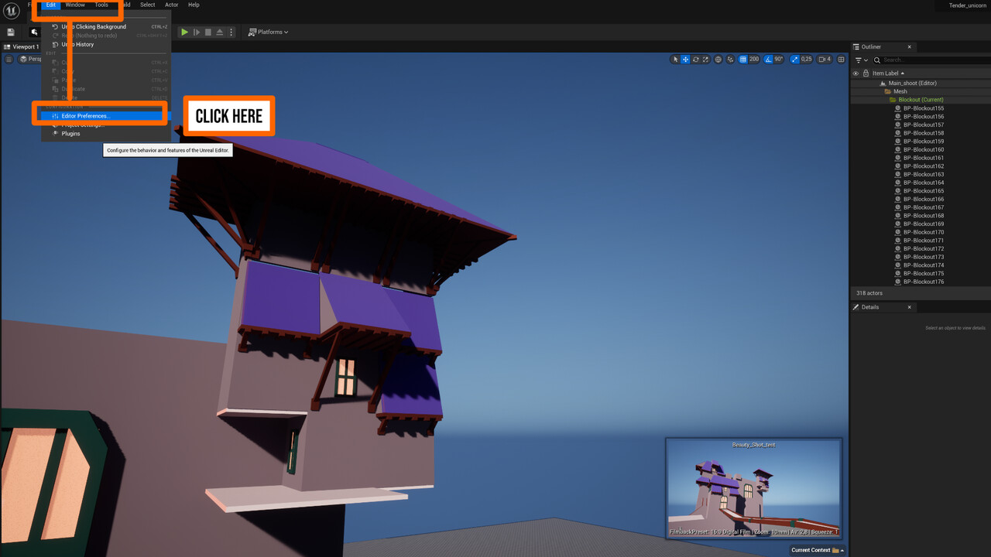Screen dimensions: 991x557
Task: Open rotation snap value 90° dropdown
Action: 779,60
